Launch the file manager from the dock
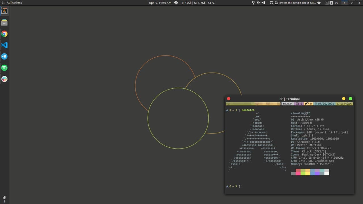 [5, 22]
